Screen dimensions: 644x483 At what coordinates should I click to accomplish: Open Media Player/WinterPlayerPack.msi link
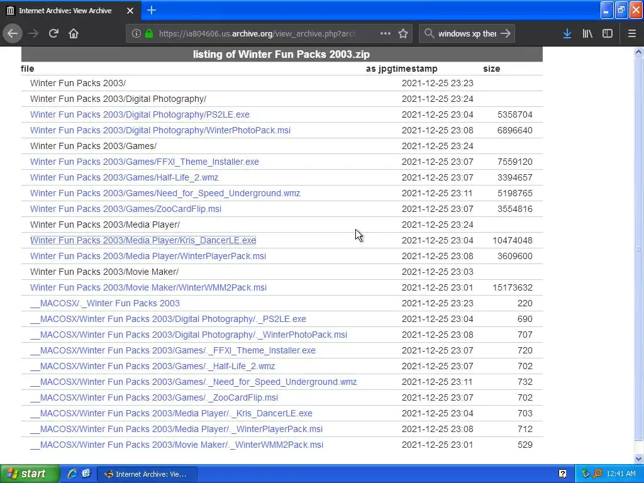(x=148, y=256)
